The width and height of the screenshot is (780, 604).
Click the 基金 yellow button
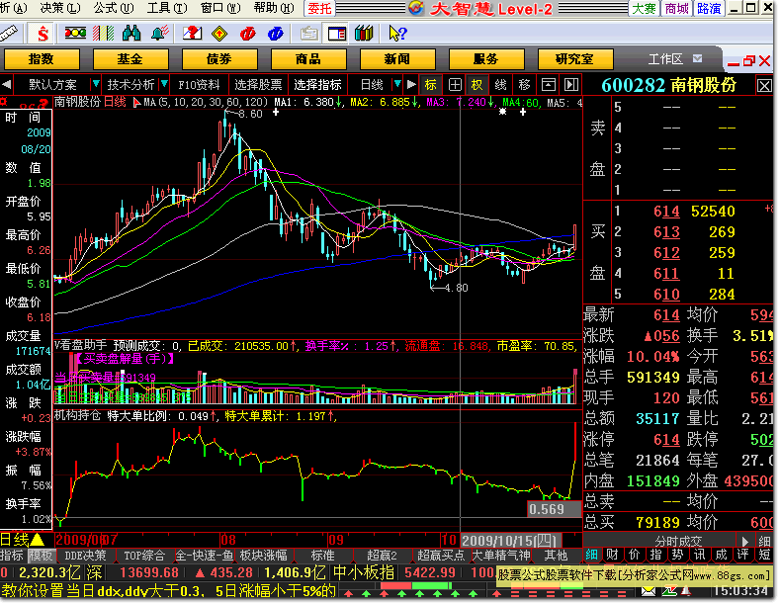pos(130,59)
